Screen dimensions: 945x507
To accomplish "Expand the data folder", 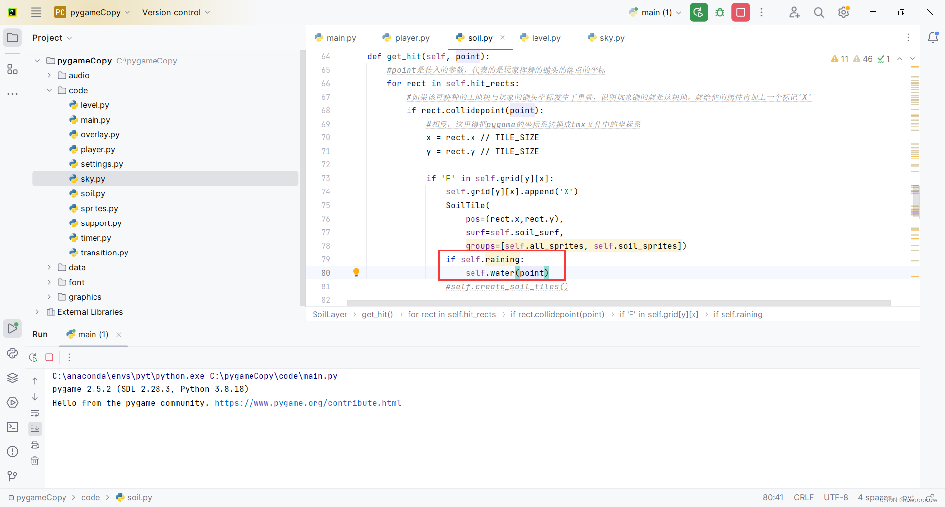I will point(49,267).
